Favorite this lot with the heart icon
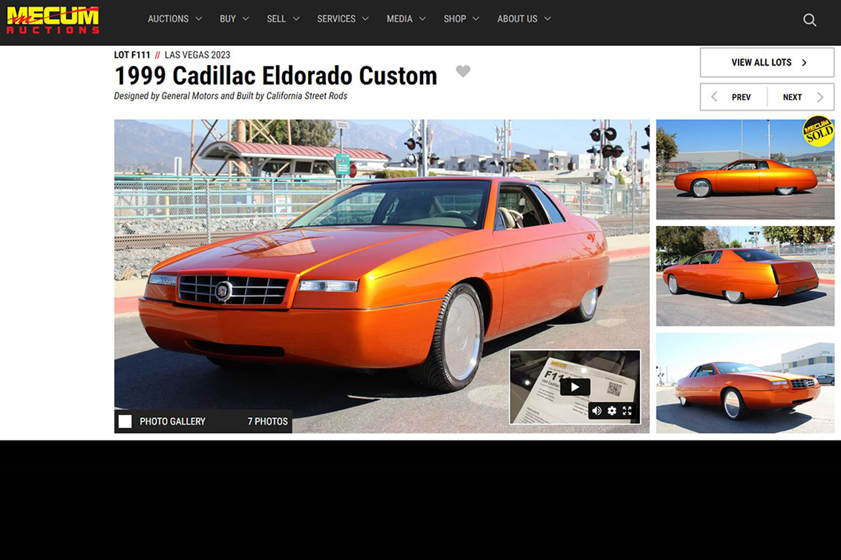841x560 pixels. coord(463,72)
